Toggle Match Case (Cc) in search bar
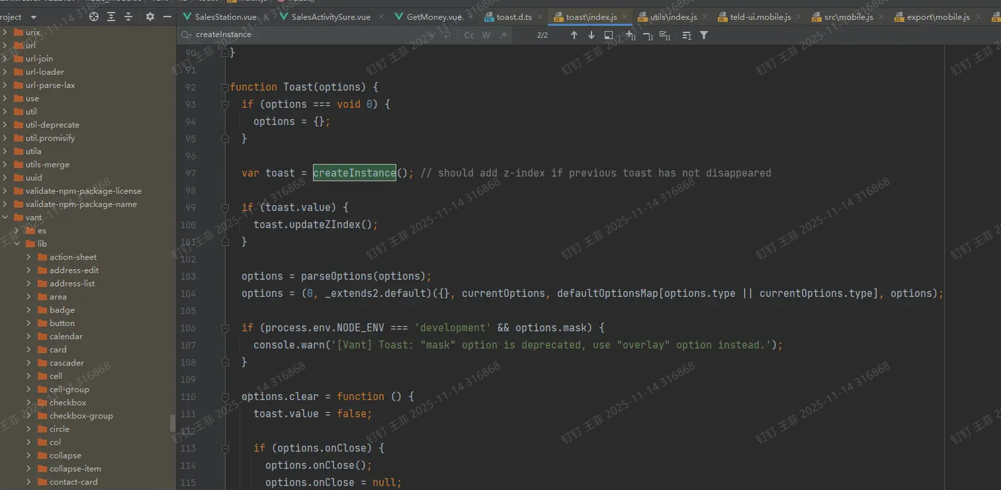This screenshot has height=490, width=1001. click(x=469, y=35)
